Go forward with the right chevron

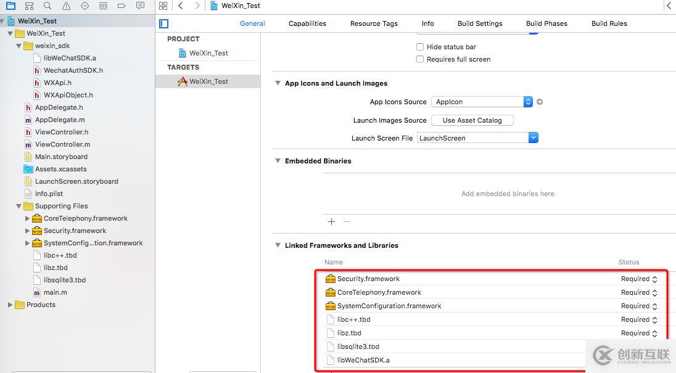tap(197, 6)
